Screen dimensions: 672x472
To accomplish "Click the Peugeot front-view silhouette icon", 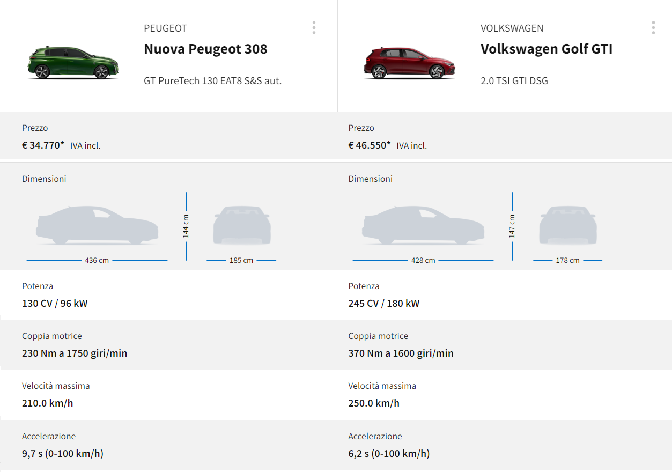I will 241,225.
